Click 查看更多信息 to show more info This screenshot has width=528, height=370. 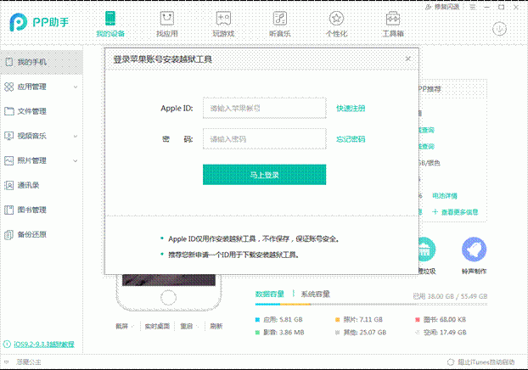455,212
